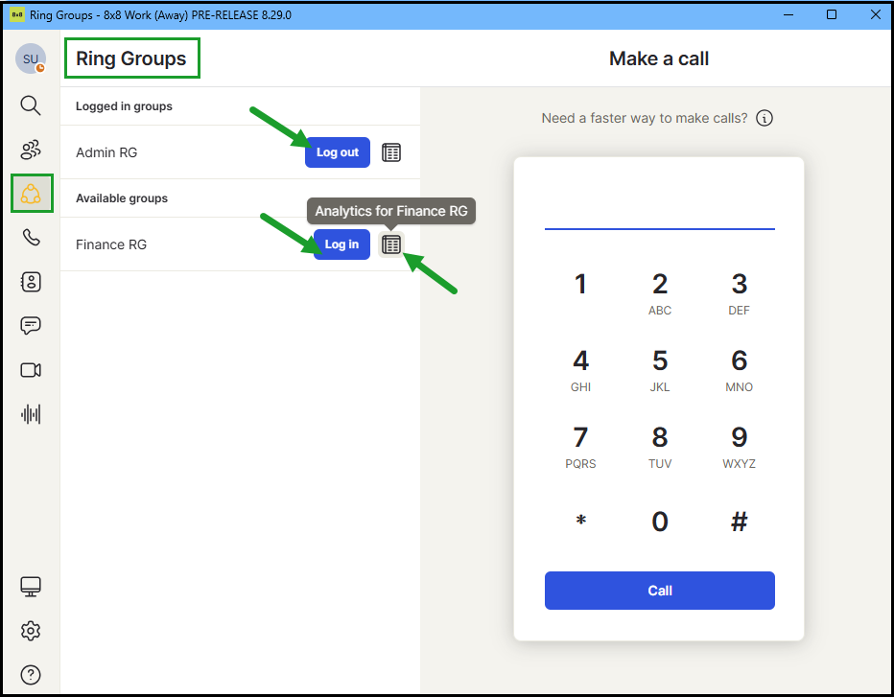Log out of Admin RG group
Image resolution: width=894 pixels, height=697 pixels.
coord(338,152)
